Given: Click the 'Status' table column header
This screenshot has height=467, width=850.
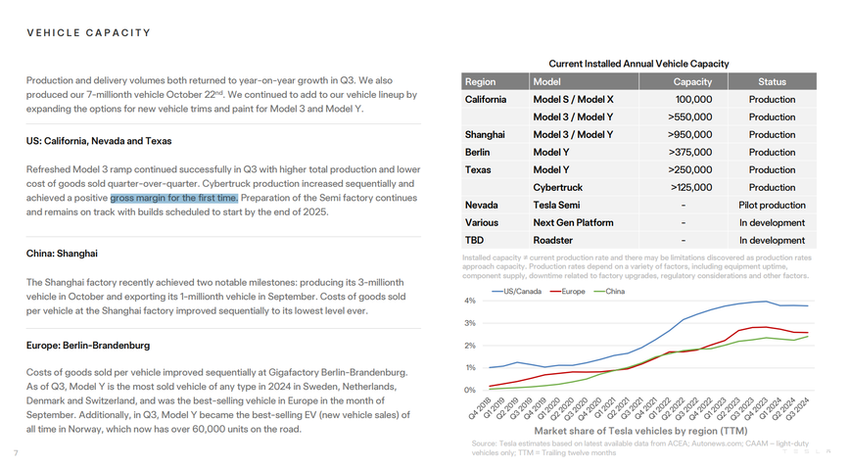Looking at the screenshot, I should pos(772,82).
